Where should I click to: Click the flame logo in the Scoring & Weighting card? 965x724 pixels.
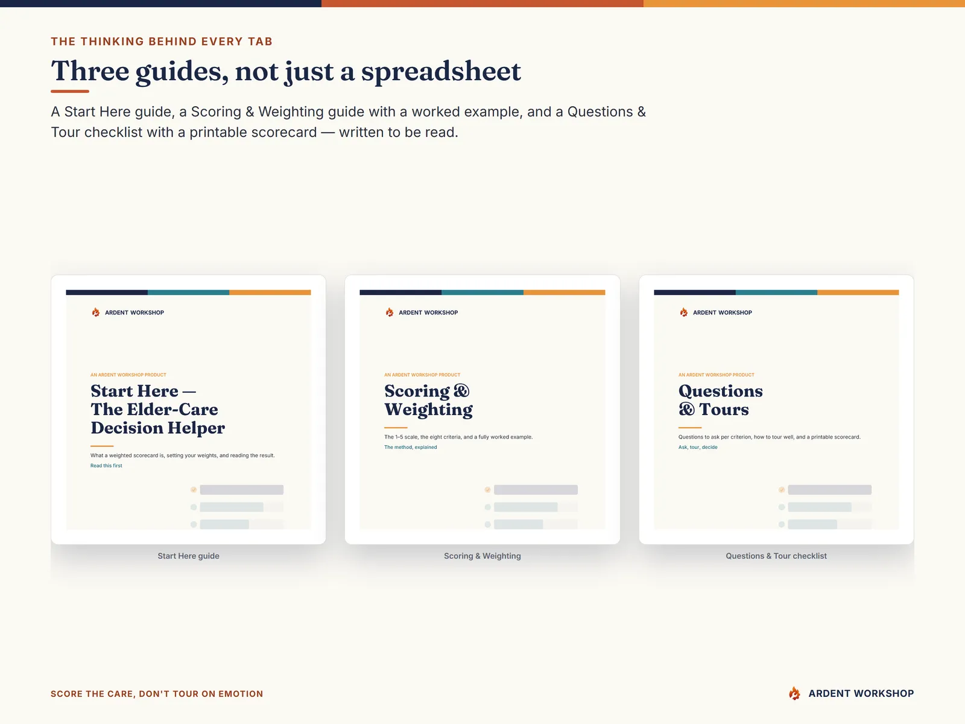tap(390, 313)
